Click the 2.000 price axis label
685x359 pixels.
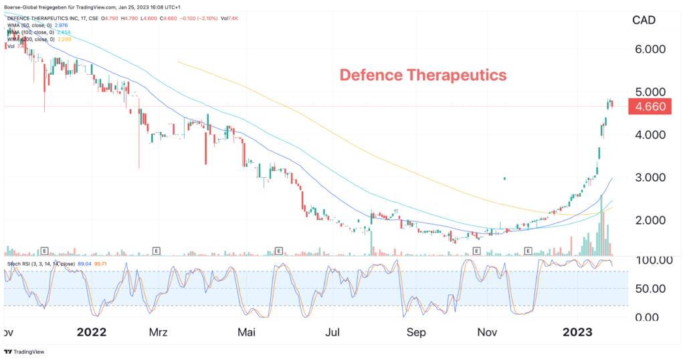click(650, 221)
